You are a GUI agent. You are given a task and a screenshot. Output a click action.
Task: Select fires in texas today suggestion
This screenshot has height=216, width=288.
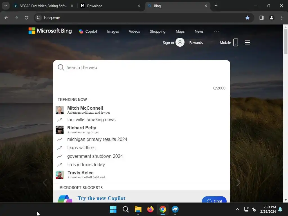tap(141, 165)
